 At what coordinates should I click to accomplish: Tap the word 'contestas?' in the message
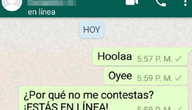(127, 95)
